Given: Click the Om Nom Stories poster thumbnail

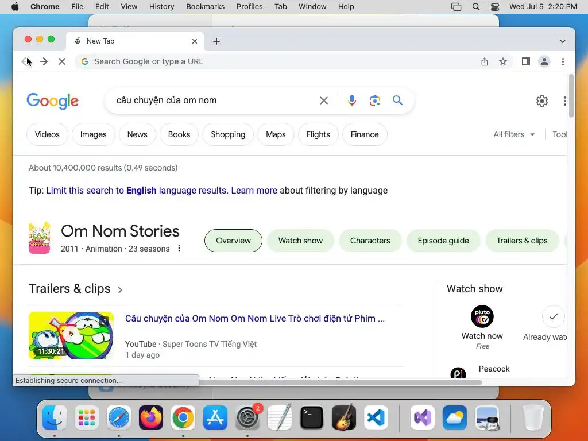Looking at the screenshot, I should point(40,238).
